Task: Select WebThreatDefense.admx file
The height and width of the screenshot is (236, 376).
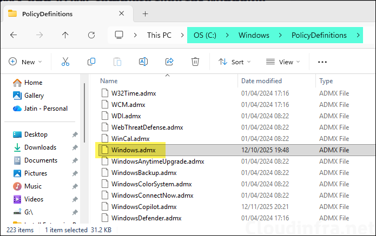Action: click(x=147, y=127)
